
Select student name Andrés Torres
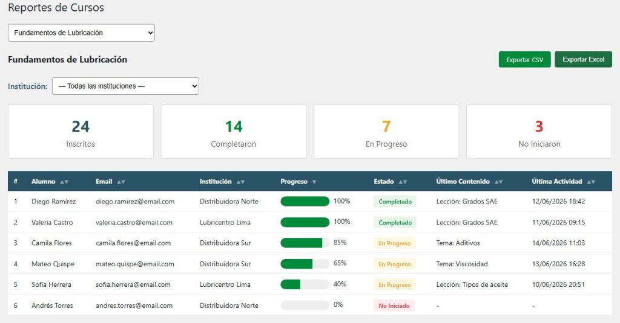click(52, 305)
